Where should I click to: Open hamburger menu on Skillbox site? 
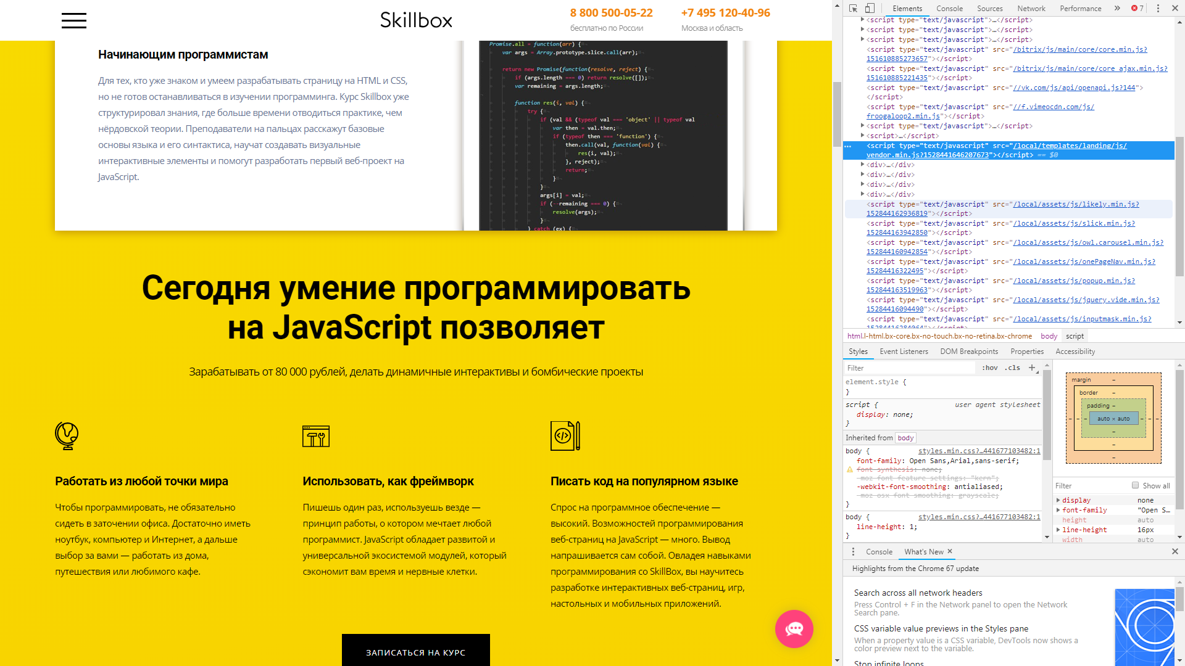(x=74, y=20)
